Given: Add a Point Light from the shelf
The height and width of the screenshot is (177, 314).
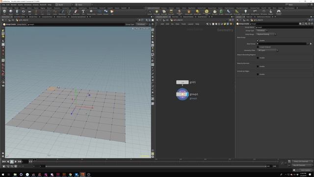Looking at the screenshot, I should click(x=157, y=12).
